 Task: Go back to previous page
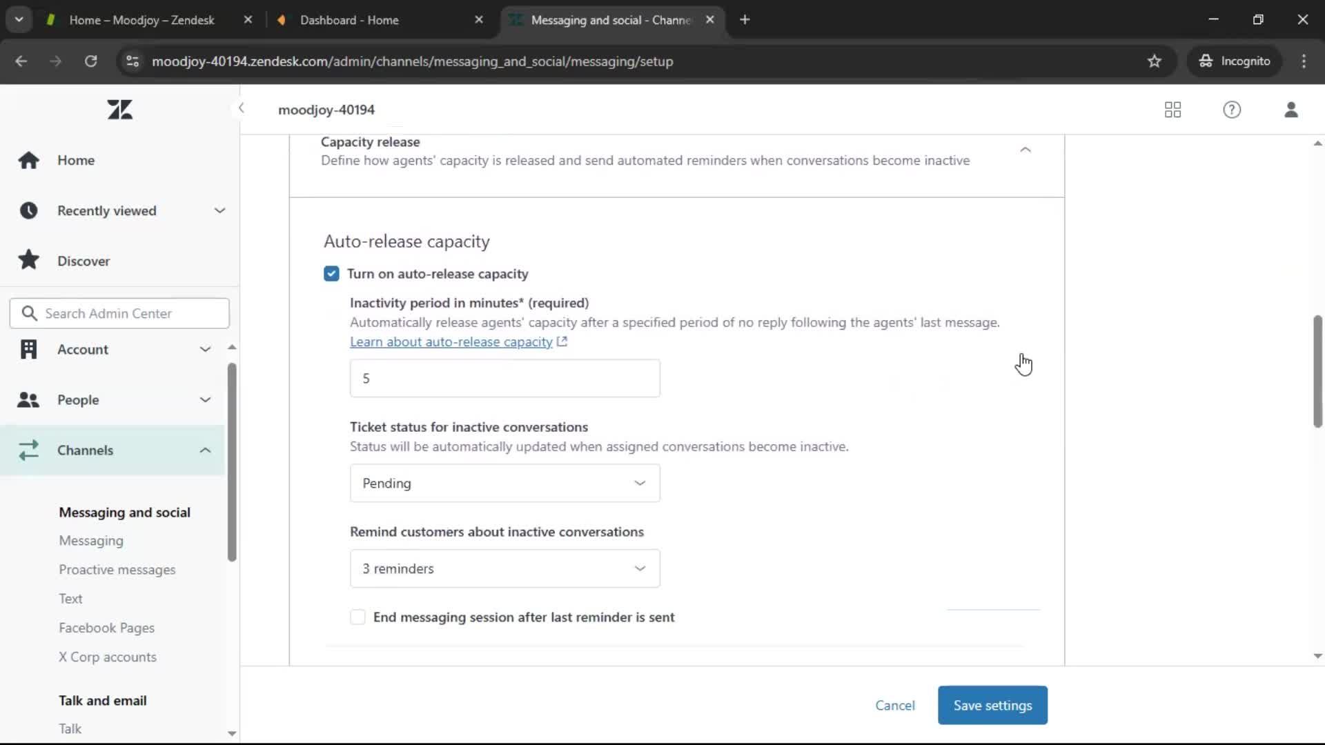tap(21, 61)
